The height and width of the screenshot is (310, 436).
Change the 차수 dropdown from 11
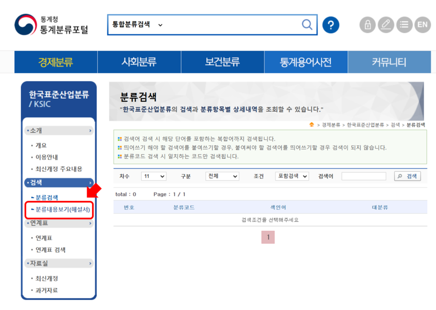[x=153, y=176]
